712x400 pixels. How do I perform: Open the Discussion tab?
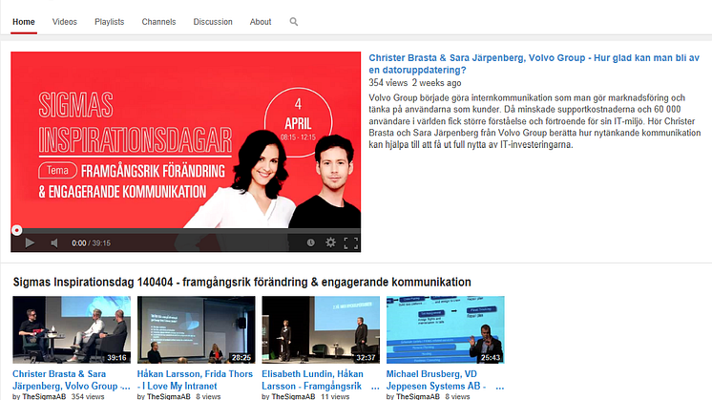coord(213,22)
